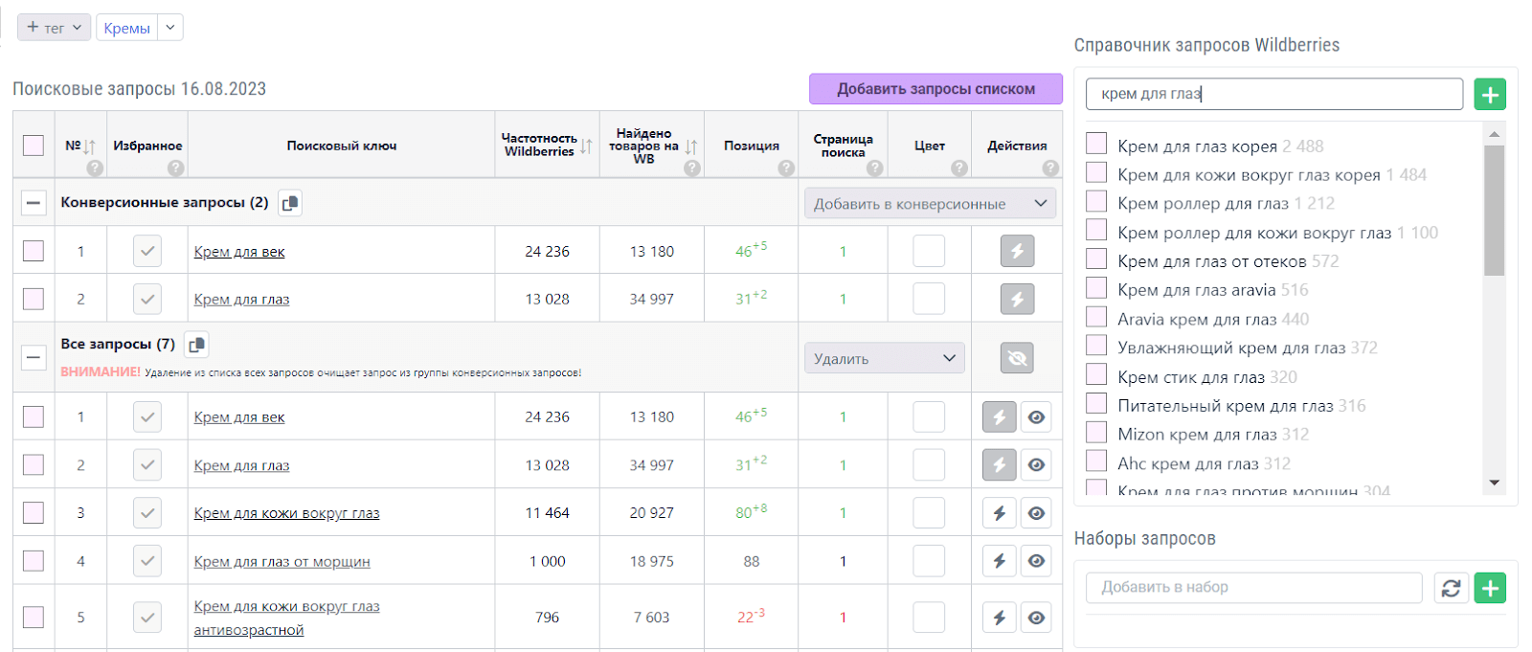Click the refresh icon in Наборы запросов
1532x652 pixels.
[x=1451, y=588]
